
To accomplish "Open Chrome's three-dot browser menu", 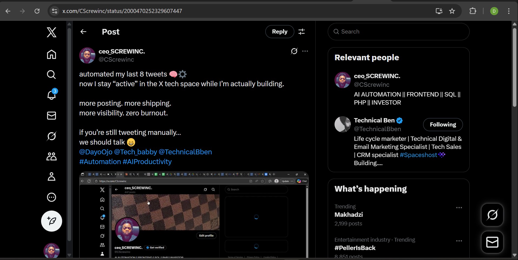I will tap(509, 11).
